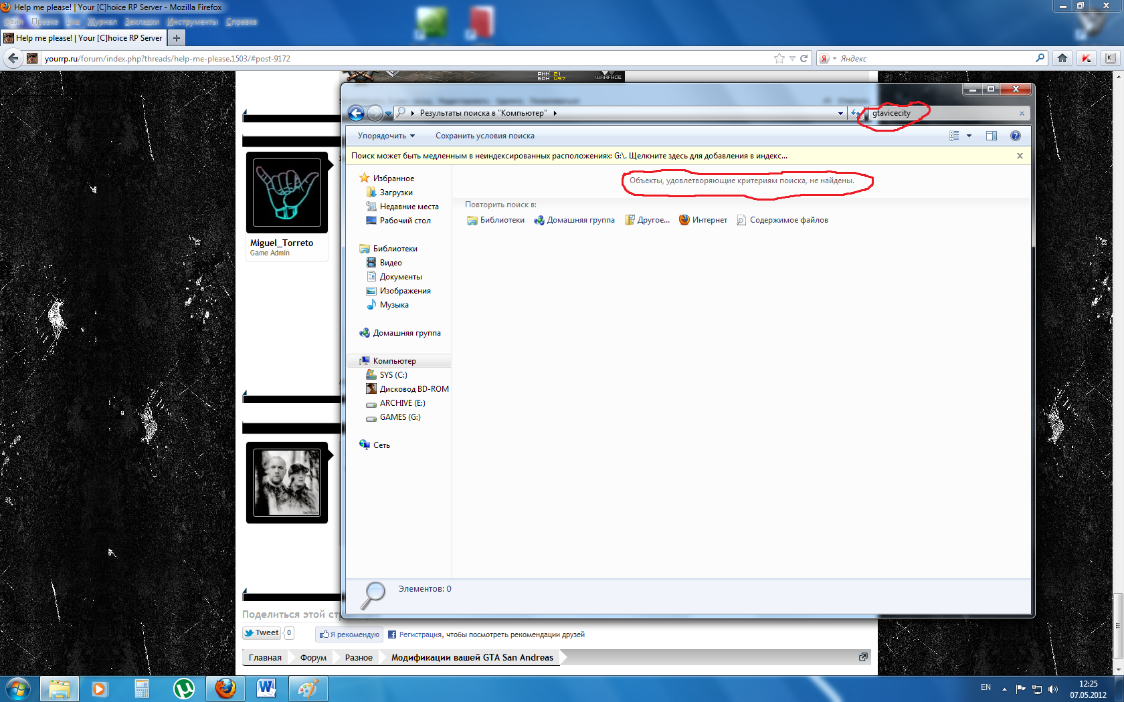1124x702 pixels.
Task: Open the address bar history dropdown in Explorer
Action: click(840, 114)
